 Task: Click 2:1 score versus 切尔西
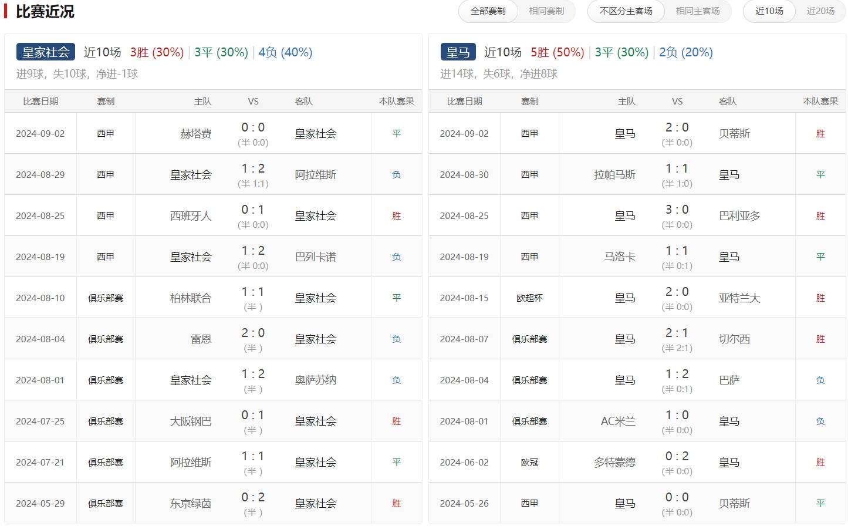[x=677, y=333]
